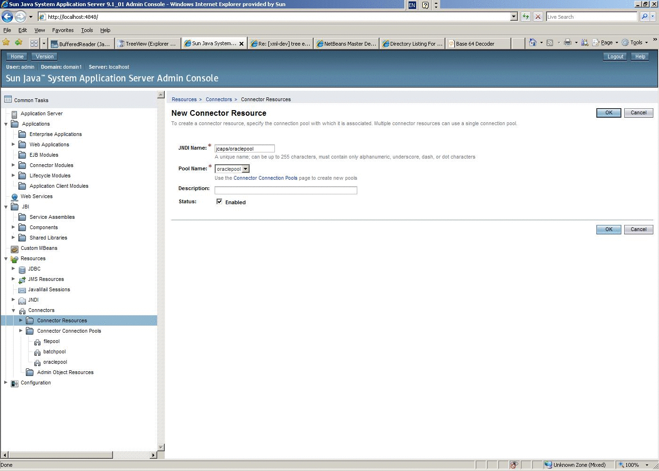Open the address bar history dropdown
The image size is (659, 471).
(514, 16)
